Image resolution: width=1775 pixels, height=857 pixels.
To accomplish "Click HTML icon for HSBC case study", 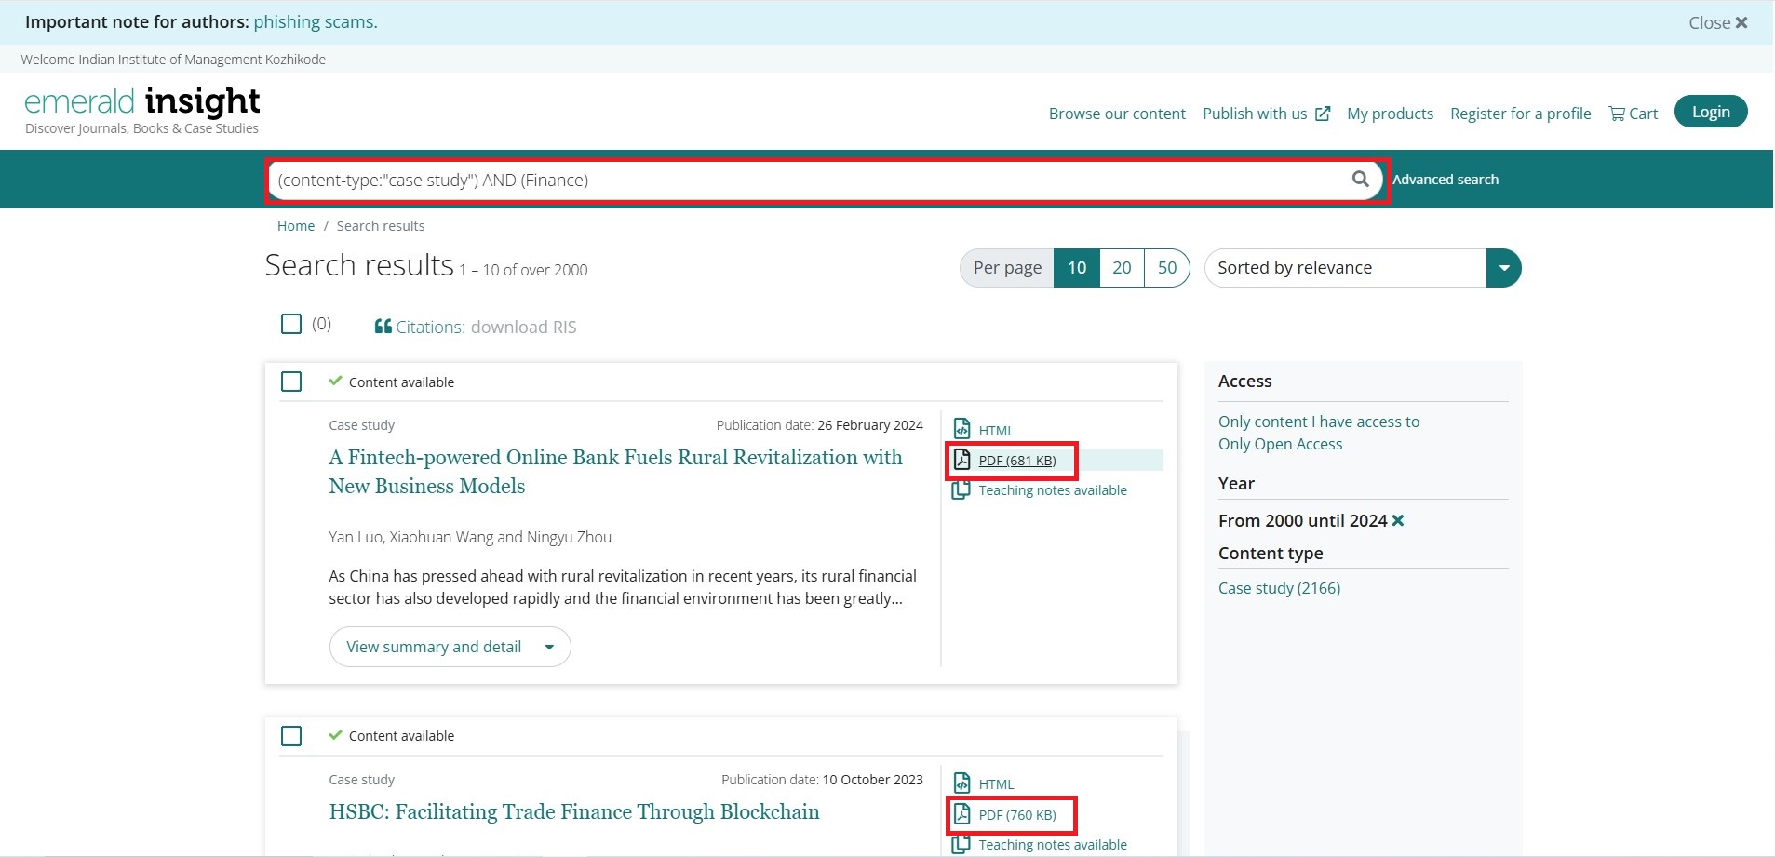I will pyautogui.click(x=962, y=783).
